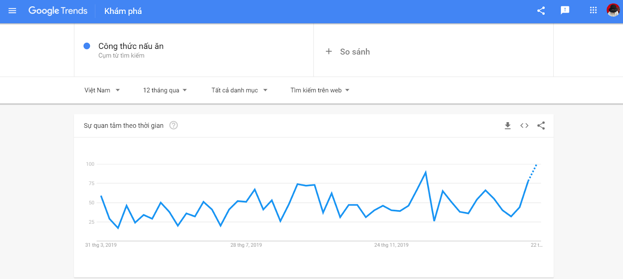Click the Google Trends logo

[58, 11]
